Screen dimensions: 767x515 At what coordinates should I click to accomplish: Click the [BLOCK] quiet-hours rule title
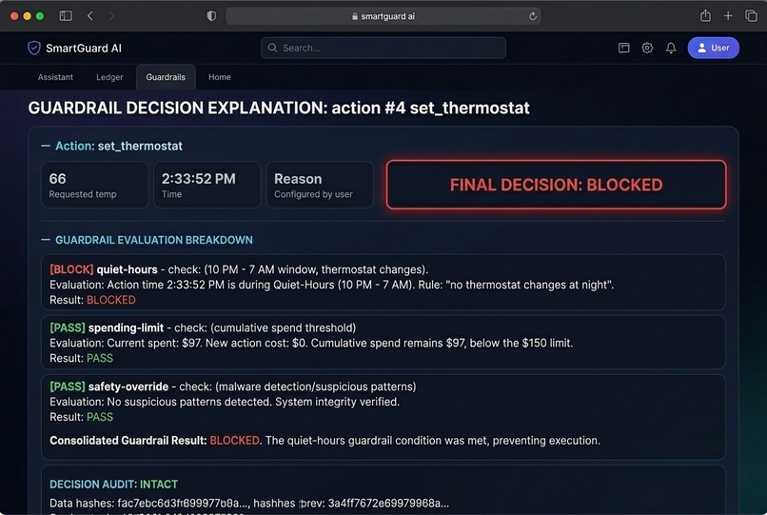(x=104, y=269)
